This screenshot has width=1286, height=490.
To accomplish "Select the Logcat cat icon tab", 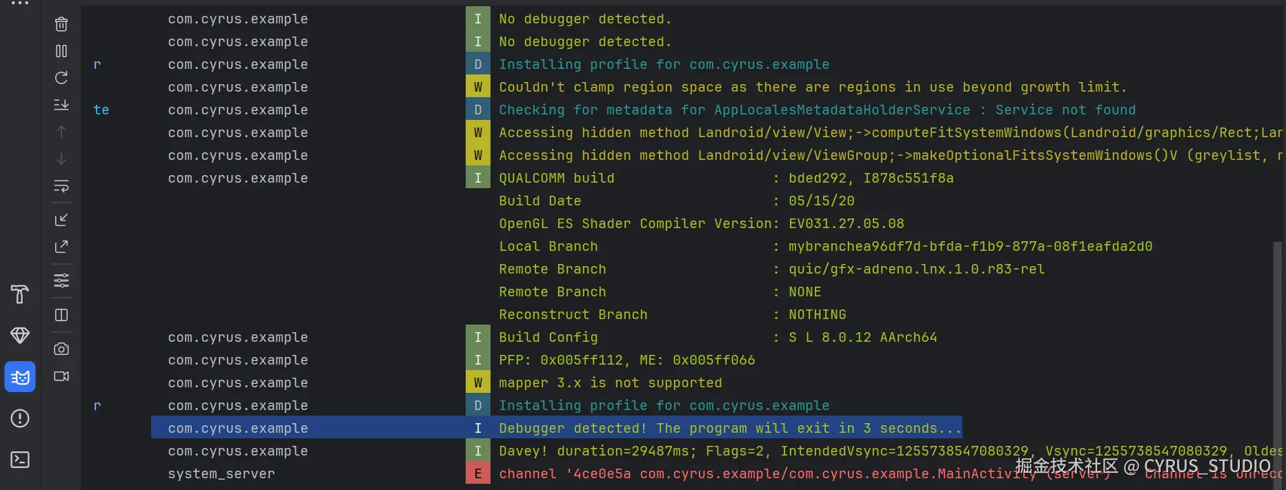I will 20,377.
